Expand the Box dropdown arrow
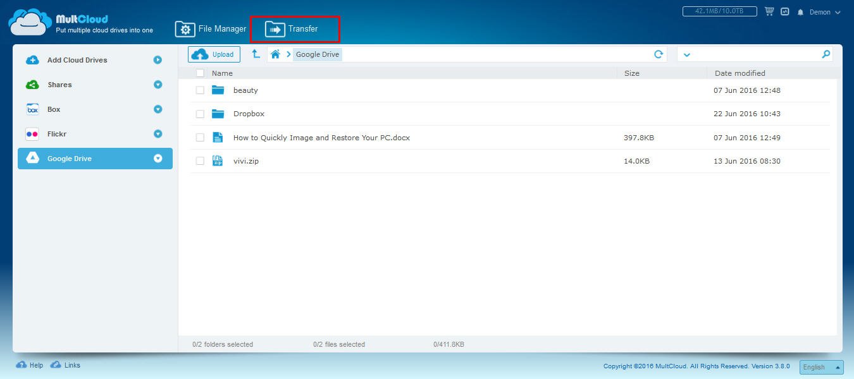This screenshot has width=854, height=379. coord(158,109)
